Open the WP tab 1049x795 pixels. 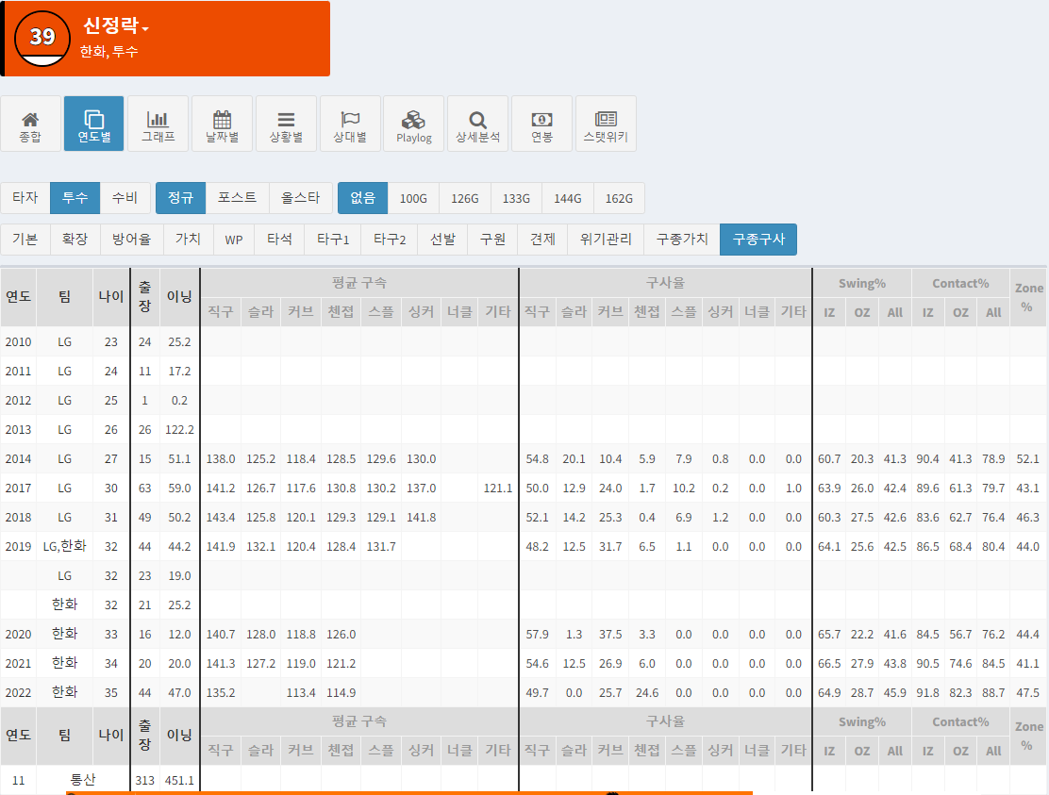click(x=234, y=240)
